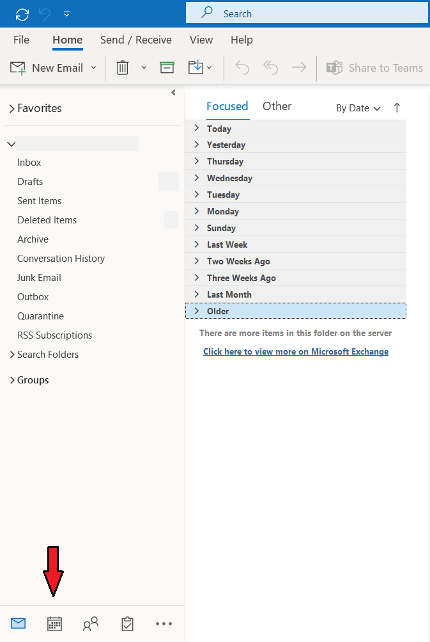Open the By Date sort dropdown
Image resolution: width=430 pixels, height=642 pixels.
[x=358, y=108]
